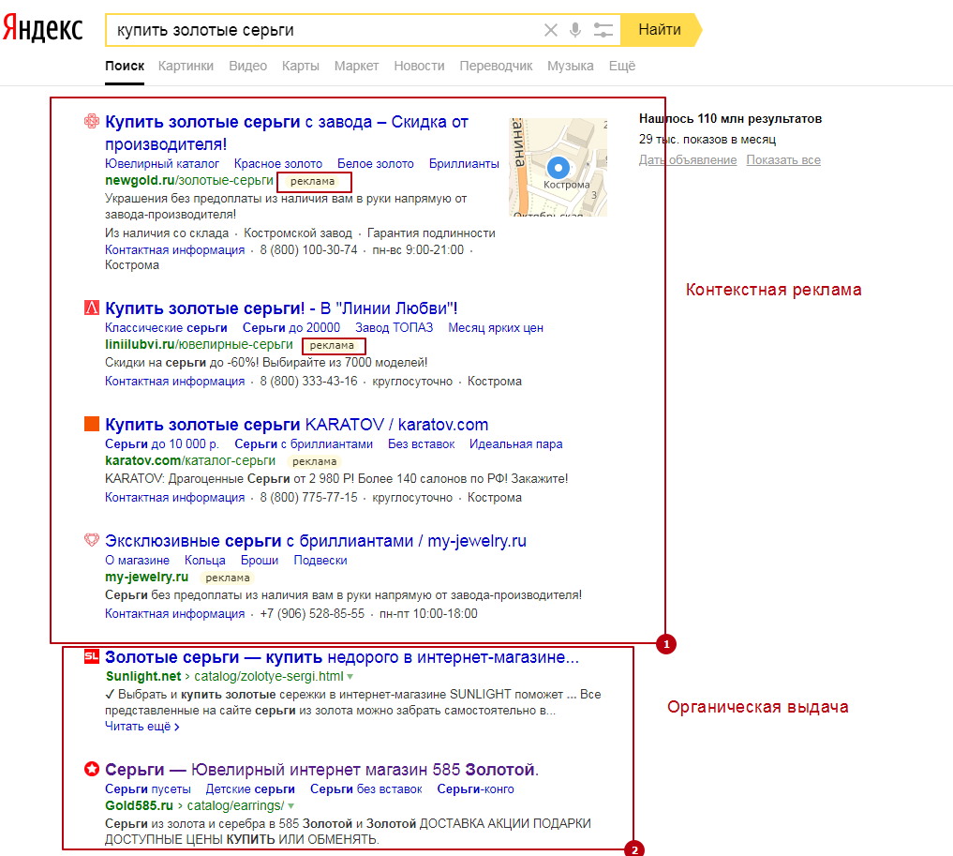Open the 'Серьги пусеты' sitelink
Image resolution: width=953 pixels, height=856 pixels.
click(x=148, y=789)
